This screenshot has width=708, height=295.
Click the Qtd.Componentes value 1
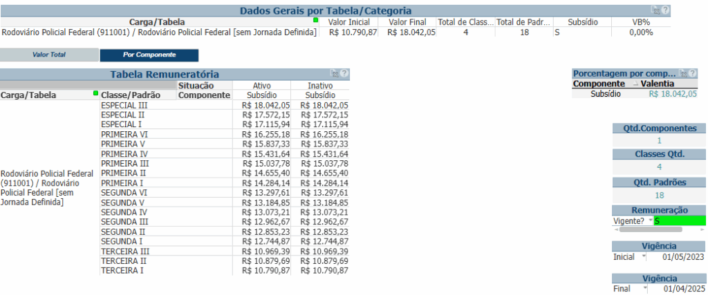pos(659,140)
